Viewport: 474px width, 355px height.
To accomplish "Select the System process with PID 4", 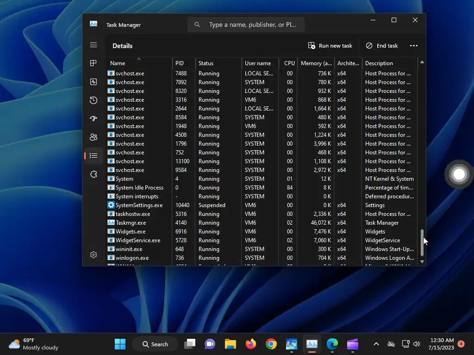I will [262, 179].
